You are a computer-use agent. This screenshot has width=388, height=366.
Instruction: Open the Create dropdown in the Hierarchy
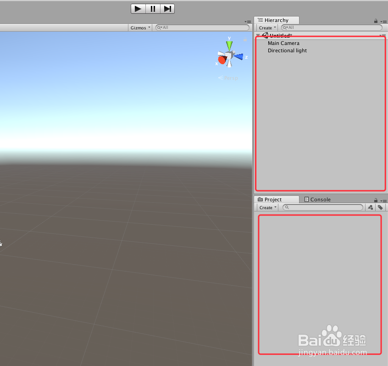click(266, 28)
